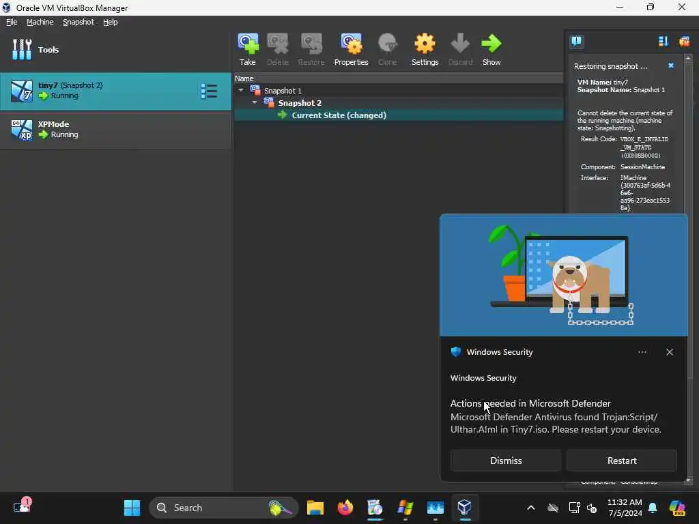Click Dismiss on the Windows Security notification
This screenshot has height=524, width=699.
point(506,461)
